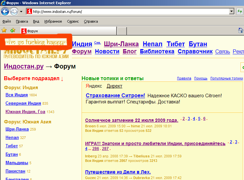Click the URL address input field

pyautogui.click(x=129, y=12)
